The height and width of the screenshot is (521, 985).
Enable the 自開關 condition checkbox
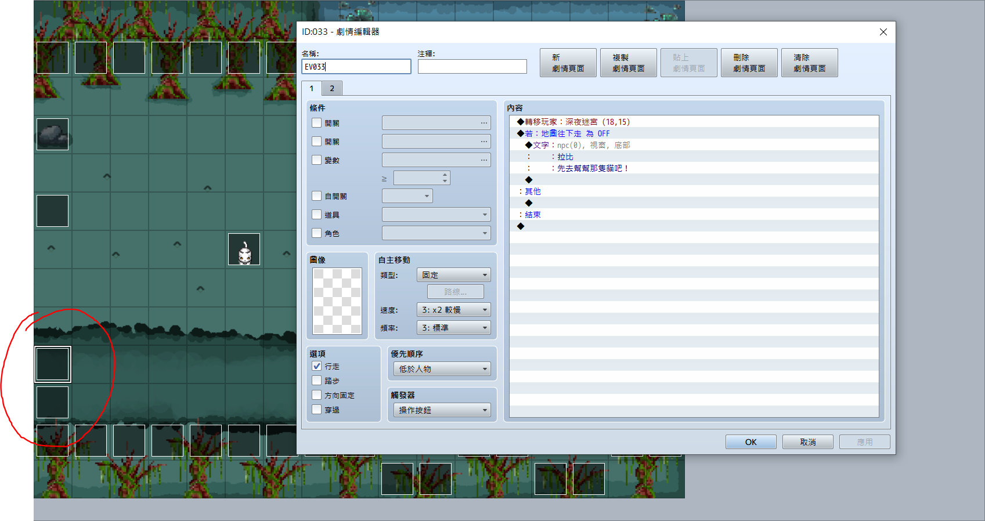[317, 196]
